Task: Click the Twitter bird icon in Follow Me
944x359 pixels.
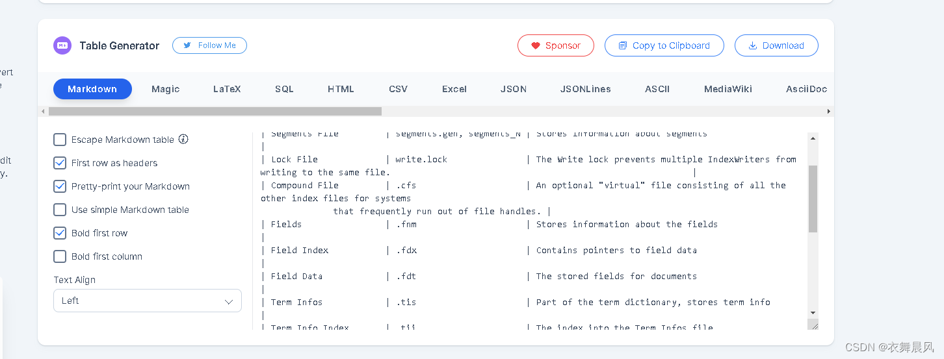Action: click(187, 45)
